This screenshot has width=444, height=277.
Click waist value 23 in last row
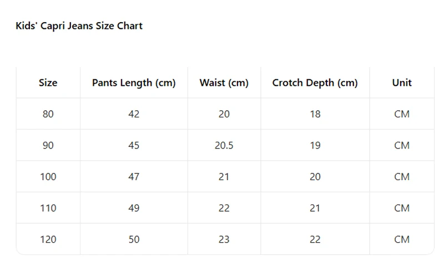[224, 239]
